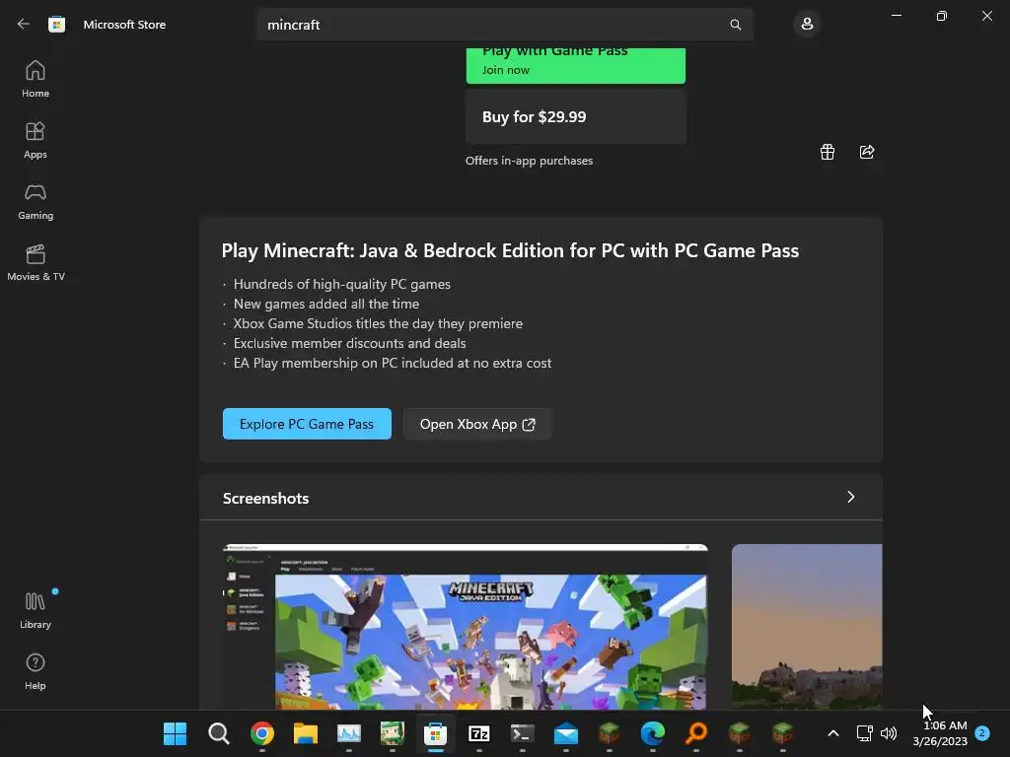Open the performance monitor graph app on taskbar
1010x757 pixels.
click(348, 733)
